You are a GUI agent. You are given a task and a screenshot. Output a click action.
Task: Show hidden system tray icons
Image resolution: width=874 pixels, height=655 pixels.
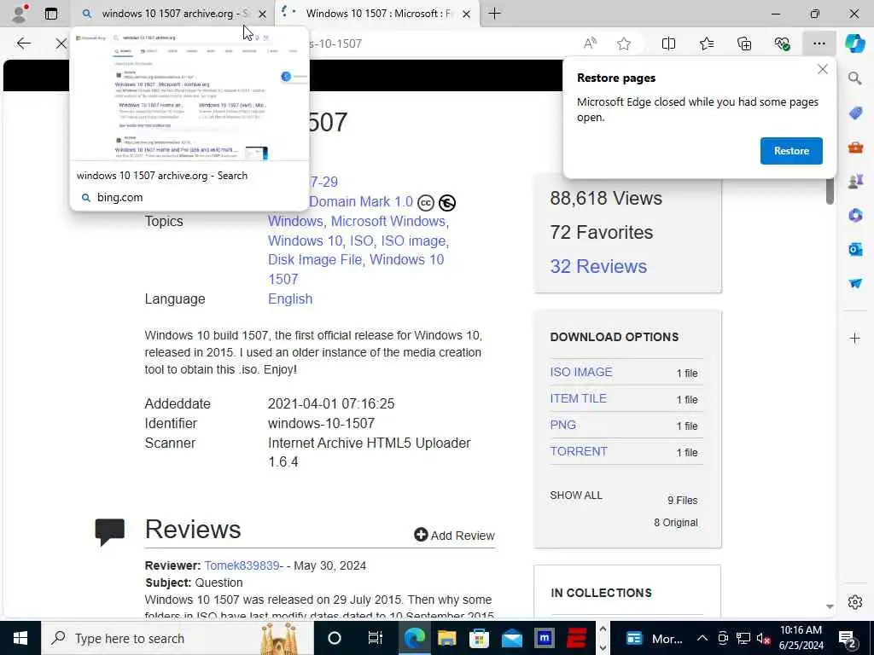[702, 638]
